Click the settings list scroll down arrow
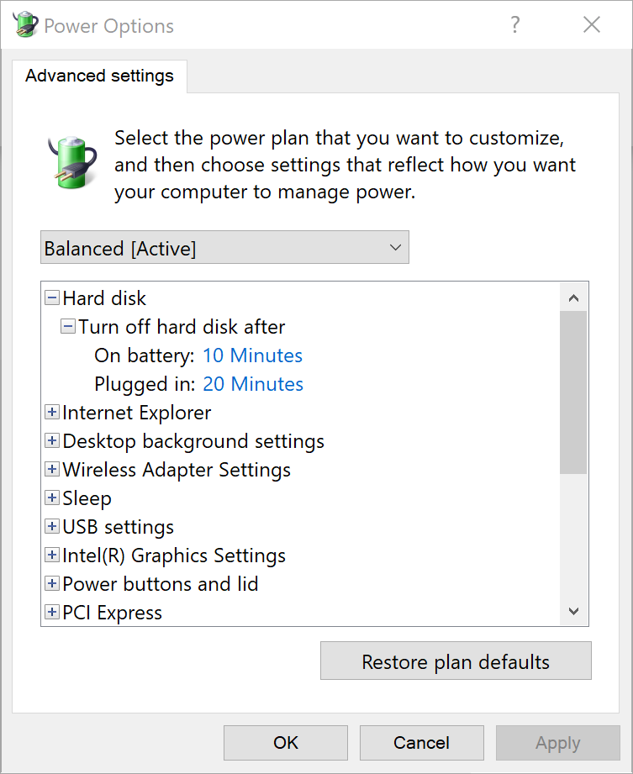This screenshot has width=633, height=774. pyautogui.click(x=574, y=612)
